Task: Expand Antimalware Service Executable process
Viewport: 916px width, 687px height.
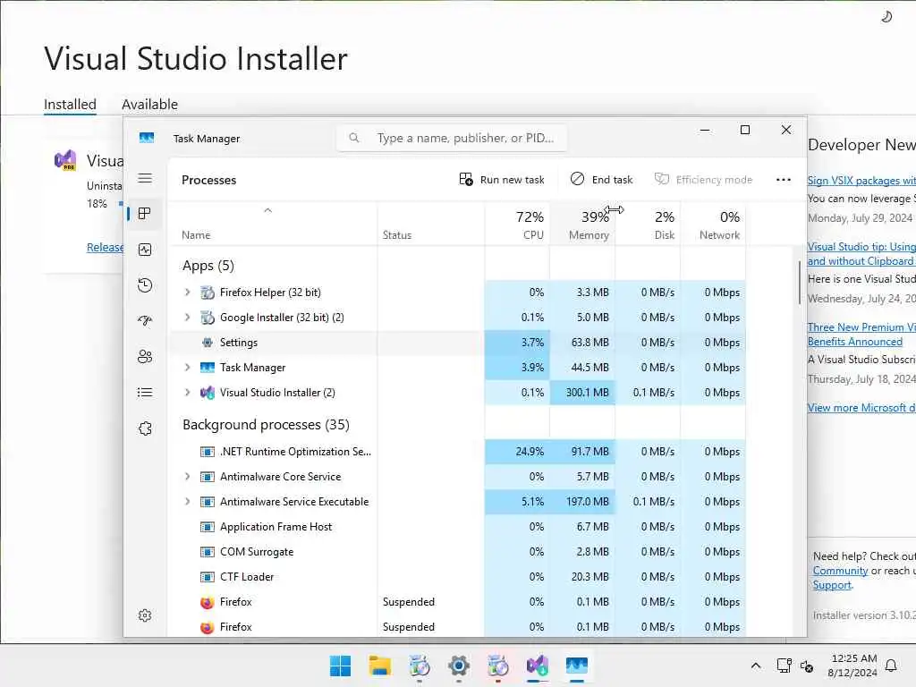Action: point(187,502)
